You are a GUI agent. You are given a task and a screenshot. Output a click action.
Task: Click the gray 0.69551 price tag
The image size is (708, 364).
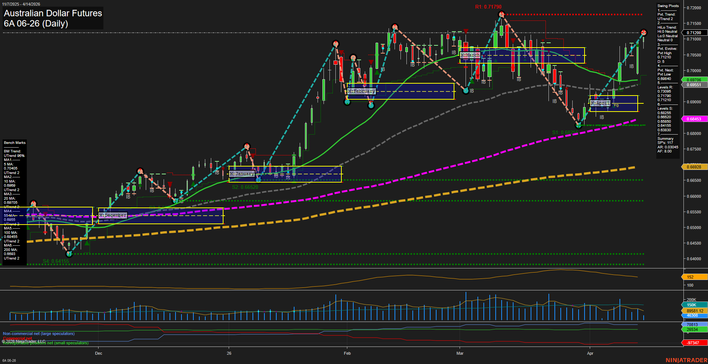point(694,85)
